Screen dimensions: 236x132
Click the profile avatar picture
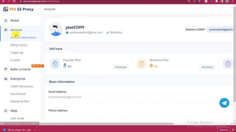[x=56, y=30]
